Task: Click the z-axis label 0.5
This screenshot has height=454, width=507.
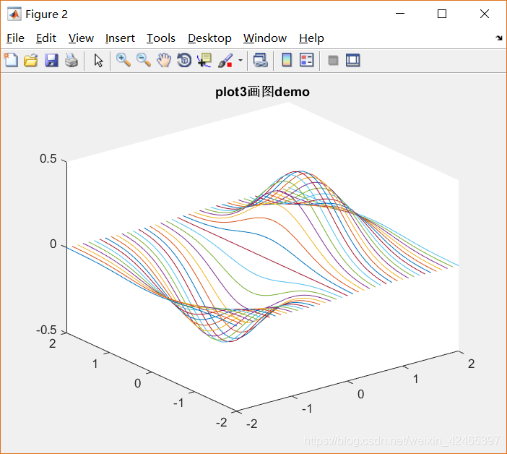Action: (x=48, y=158)
